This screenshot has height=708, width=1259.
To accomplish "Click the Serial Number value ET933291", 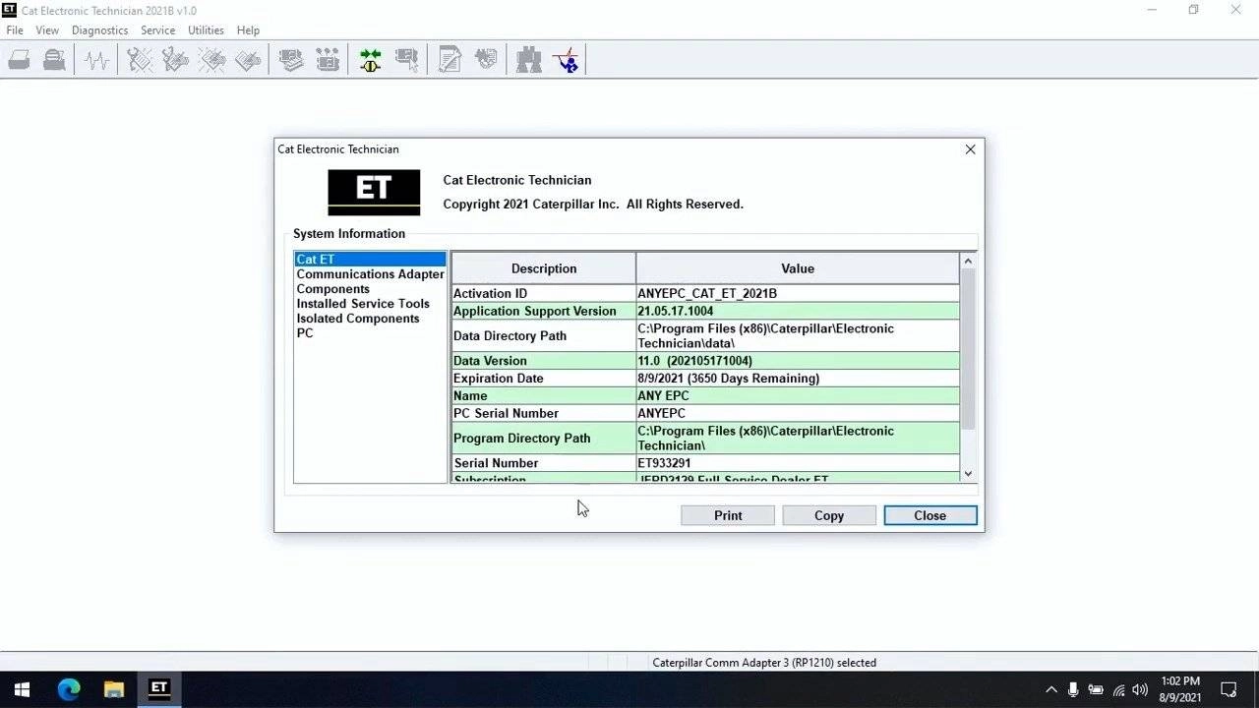I will 664,463.
